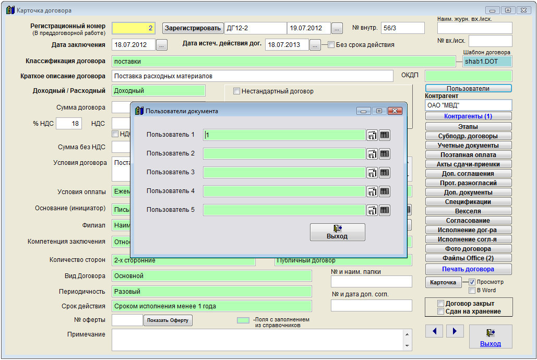Open the picker beside registration date 19.07.2012
537x360 pixels.
(337, 28)
